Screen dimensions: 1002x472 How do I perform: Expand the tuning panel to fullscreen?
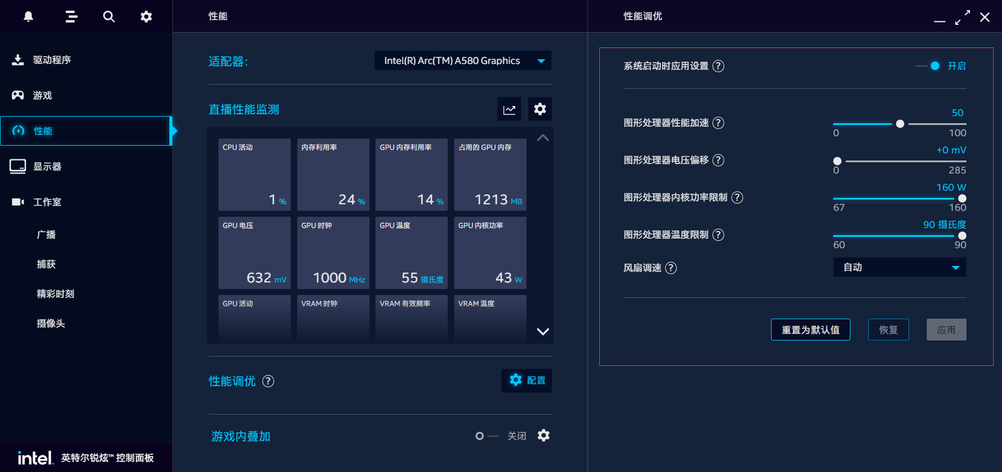[x=962, y=17]
